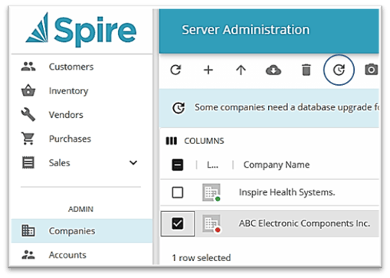The image size is (390, 278).
Task: Click the upload arrow icon
Action: pyautogui.click(x=241, y=70)
